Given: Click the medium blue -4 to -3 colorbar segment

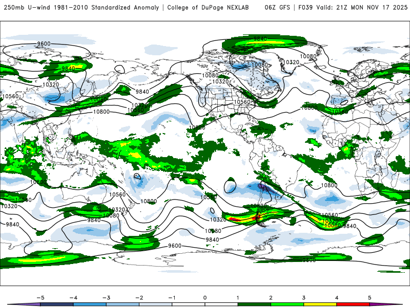Looking at the screenshot, I should pyautogui.click(x=90, y=304).
